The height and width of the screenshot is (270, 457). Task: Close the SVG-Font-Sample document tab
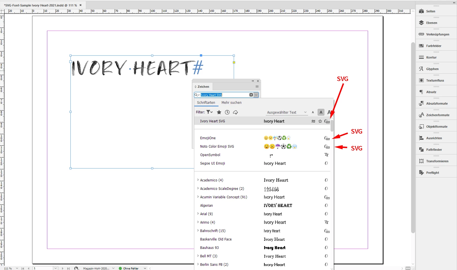pyautogui.click(x=81, y=5)
